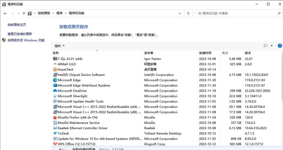Viewport: 283px width, 150px height.
Task: Click version 10.64.316.2023
Action: [256, 128]
